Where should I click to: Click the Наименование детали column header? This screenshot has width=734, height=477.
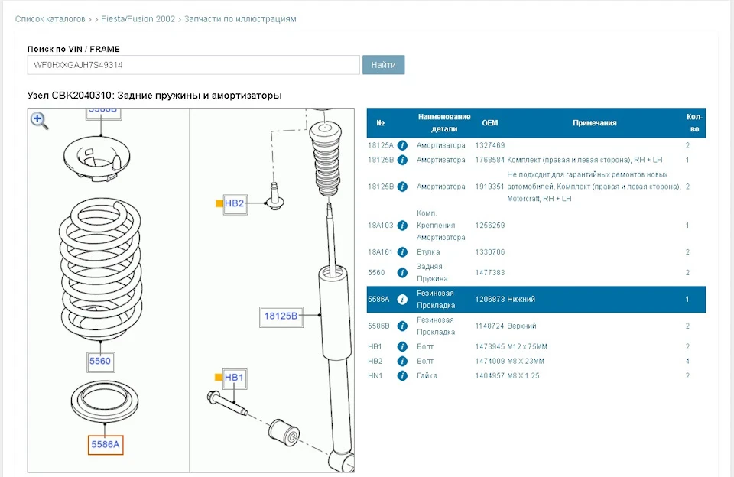click(x=444, y=123)
